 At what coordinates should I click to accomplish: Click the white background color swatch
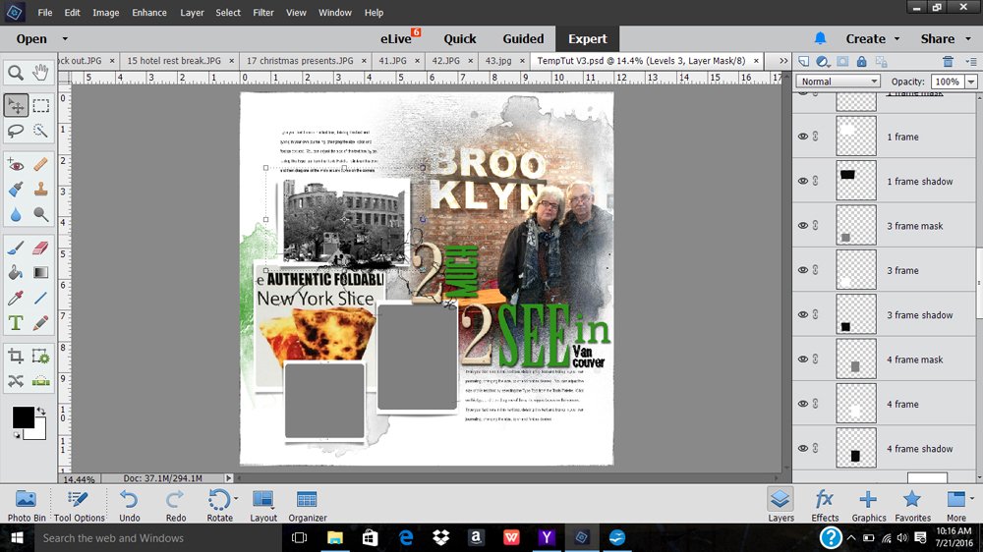[x=39, y=432]
